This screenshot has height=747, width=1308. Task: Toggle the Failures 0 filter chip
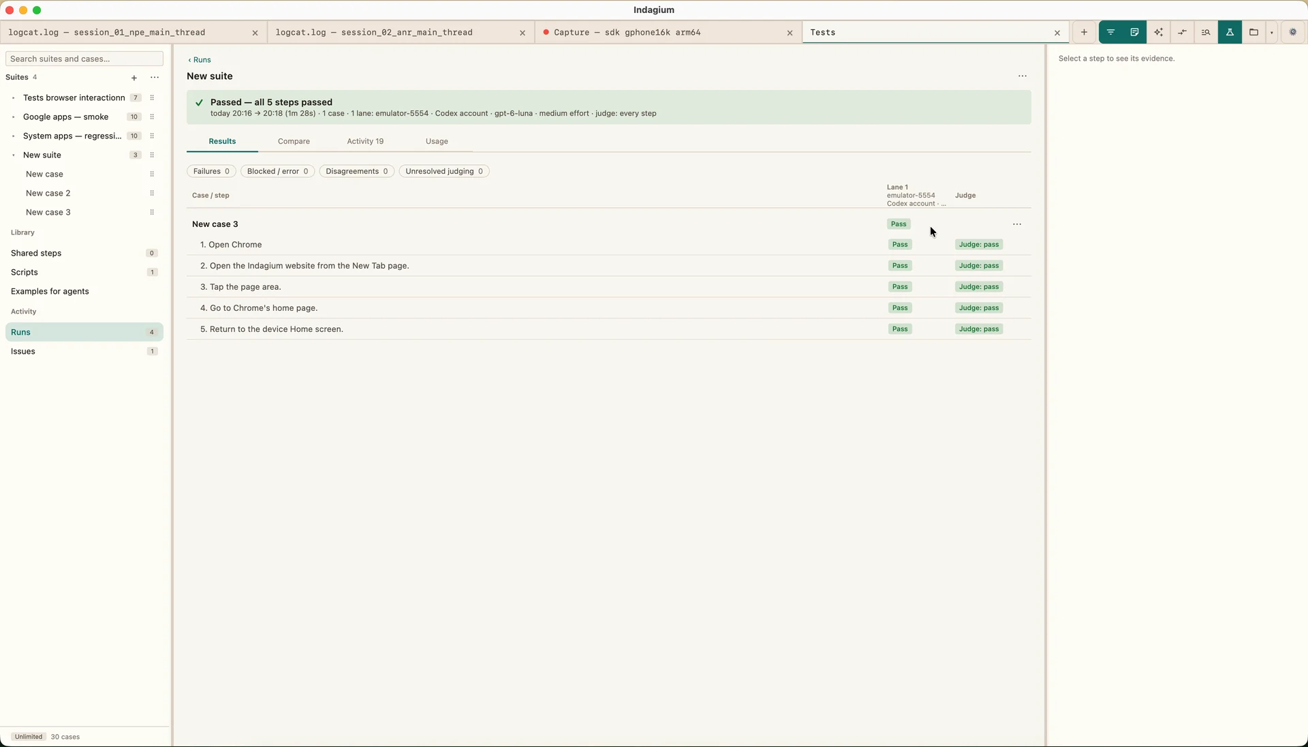point(211,172)
